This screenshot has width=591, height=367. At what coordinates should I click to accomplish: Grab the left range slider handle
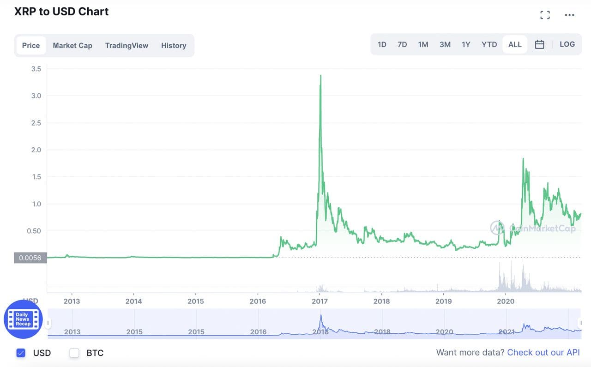click(48, 323)
